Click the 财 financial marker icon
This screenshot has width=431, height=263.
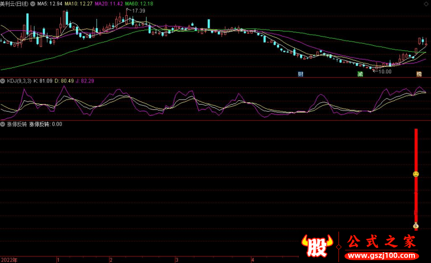tap(301, 74)
